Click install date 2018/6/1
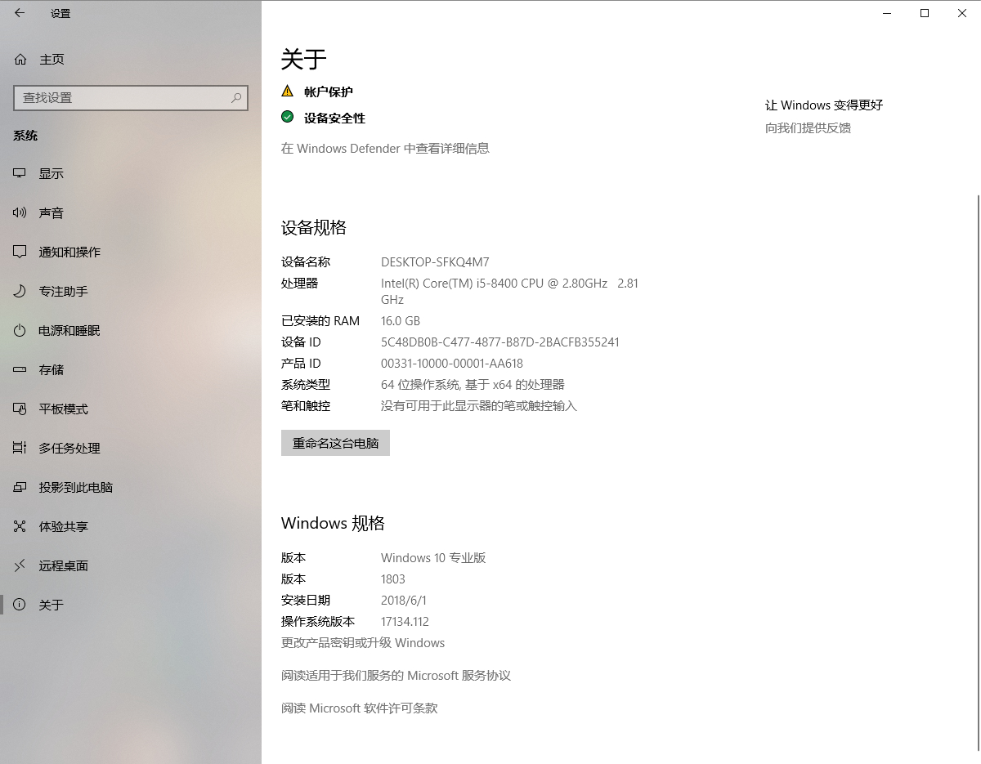Screen dimensions: 981x764 pos(404,601)
